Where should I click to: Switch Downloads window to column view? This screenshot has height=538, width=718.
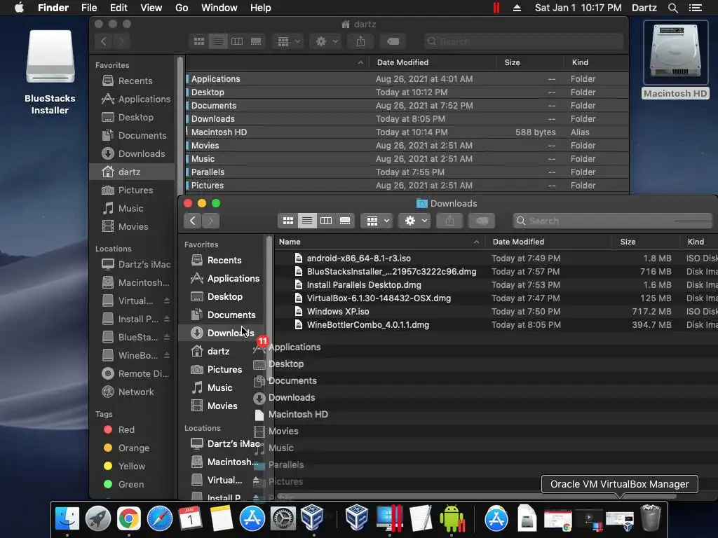(326, 221)
